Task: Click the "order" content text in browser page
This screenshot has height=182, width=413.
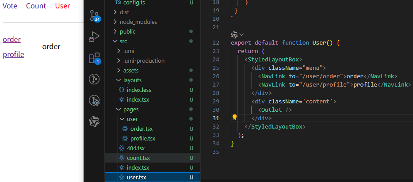Action: tap(51, 46)
